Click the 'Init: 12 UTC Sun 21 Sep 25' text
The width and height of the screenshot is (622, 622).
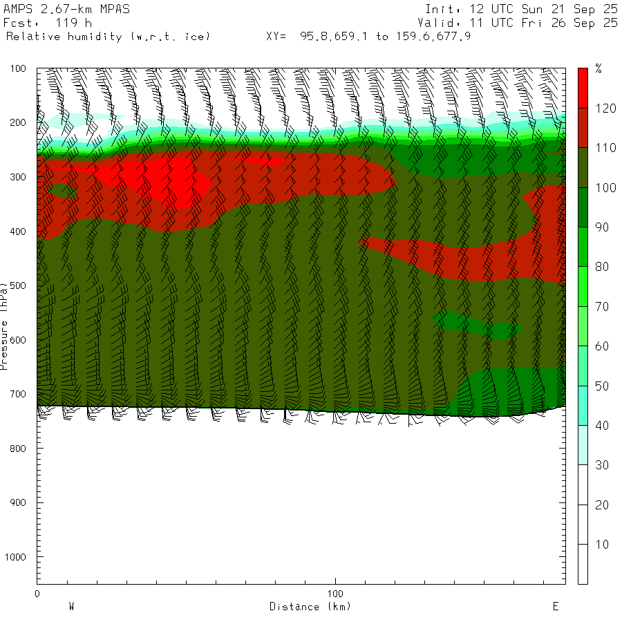pyautogui.click(x=521, y=9)
